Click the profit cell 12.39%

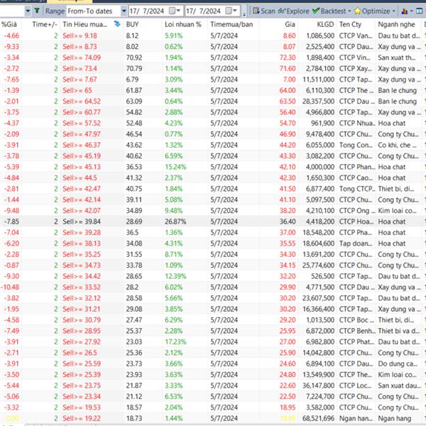tap(175, 276)
